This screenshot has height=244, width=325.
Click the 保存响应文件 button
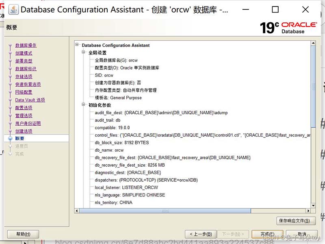296,221
